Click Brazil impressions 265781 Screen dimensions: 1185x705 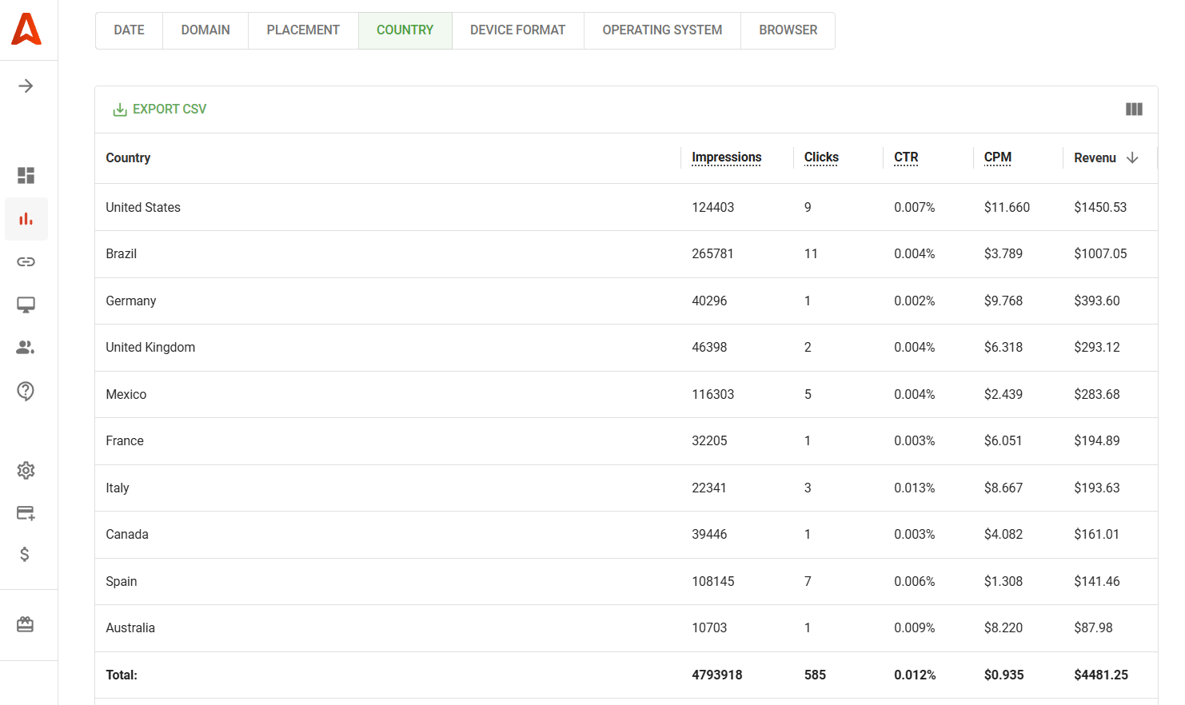pyautogui.click(x=712, y=253)
